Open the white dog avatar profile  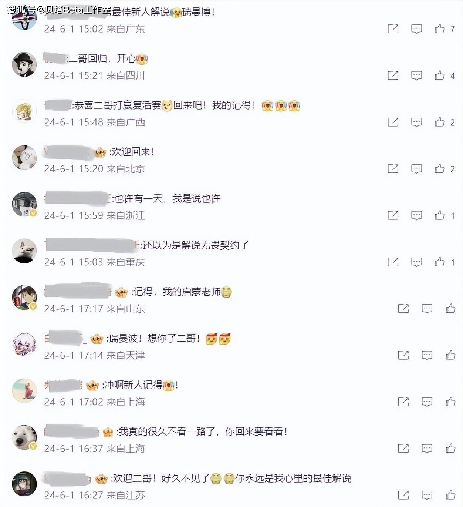point(24,437)
